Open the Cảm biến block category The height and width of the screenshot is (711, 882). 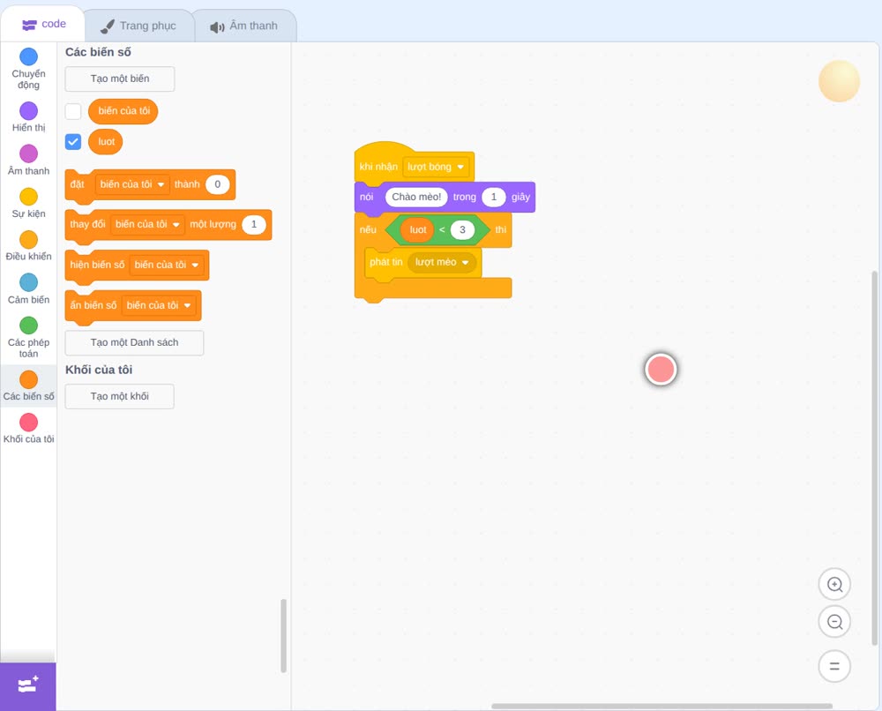[29, 289]
